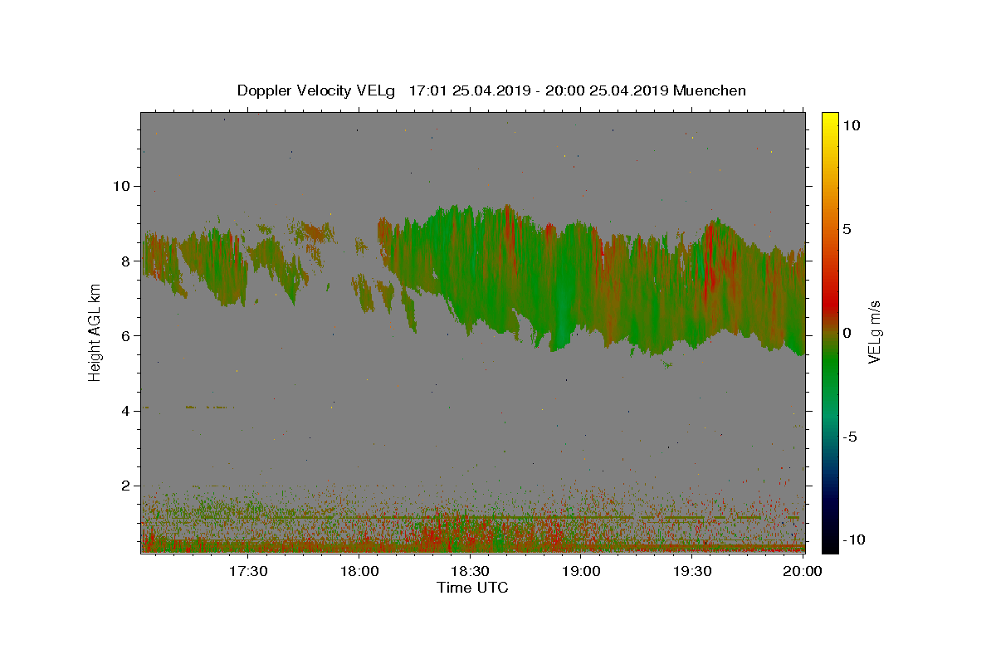
Task: Click the 6 km height tick label
Action: (127, 335)
